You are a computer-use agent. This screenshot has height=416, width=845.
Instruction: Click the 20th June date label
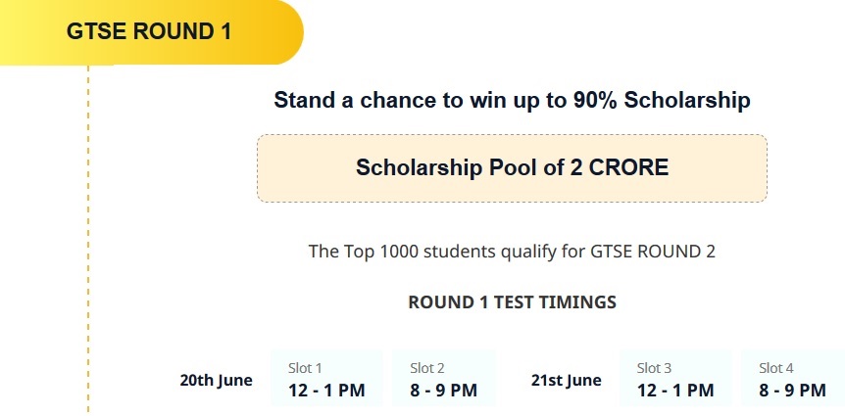click(x=216, y=381)
